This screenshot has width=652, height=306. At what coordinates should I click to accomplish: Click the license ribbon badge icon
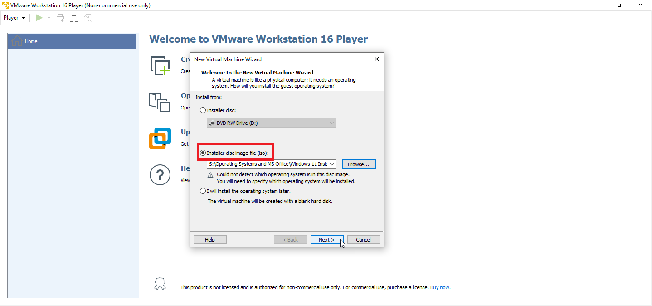160,284
